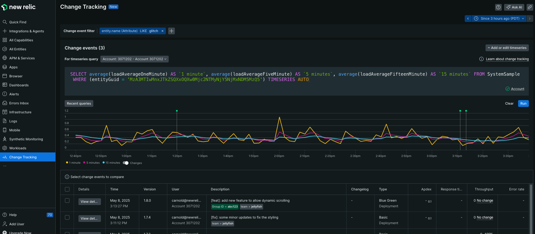
Task: Open APM & Services globe icon
Action: pos(5,58)
